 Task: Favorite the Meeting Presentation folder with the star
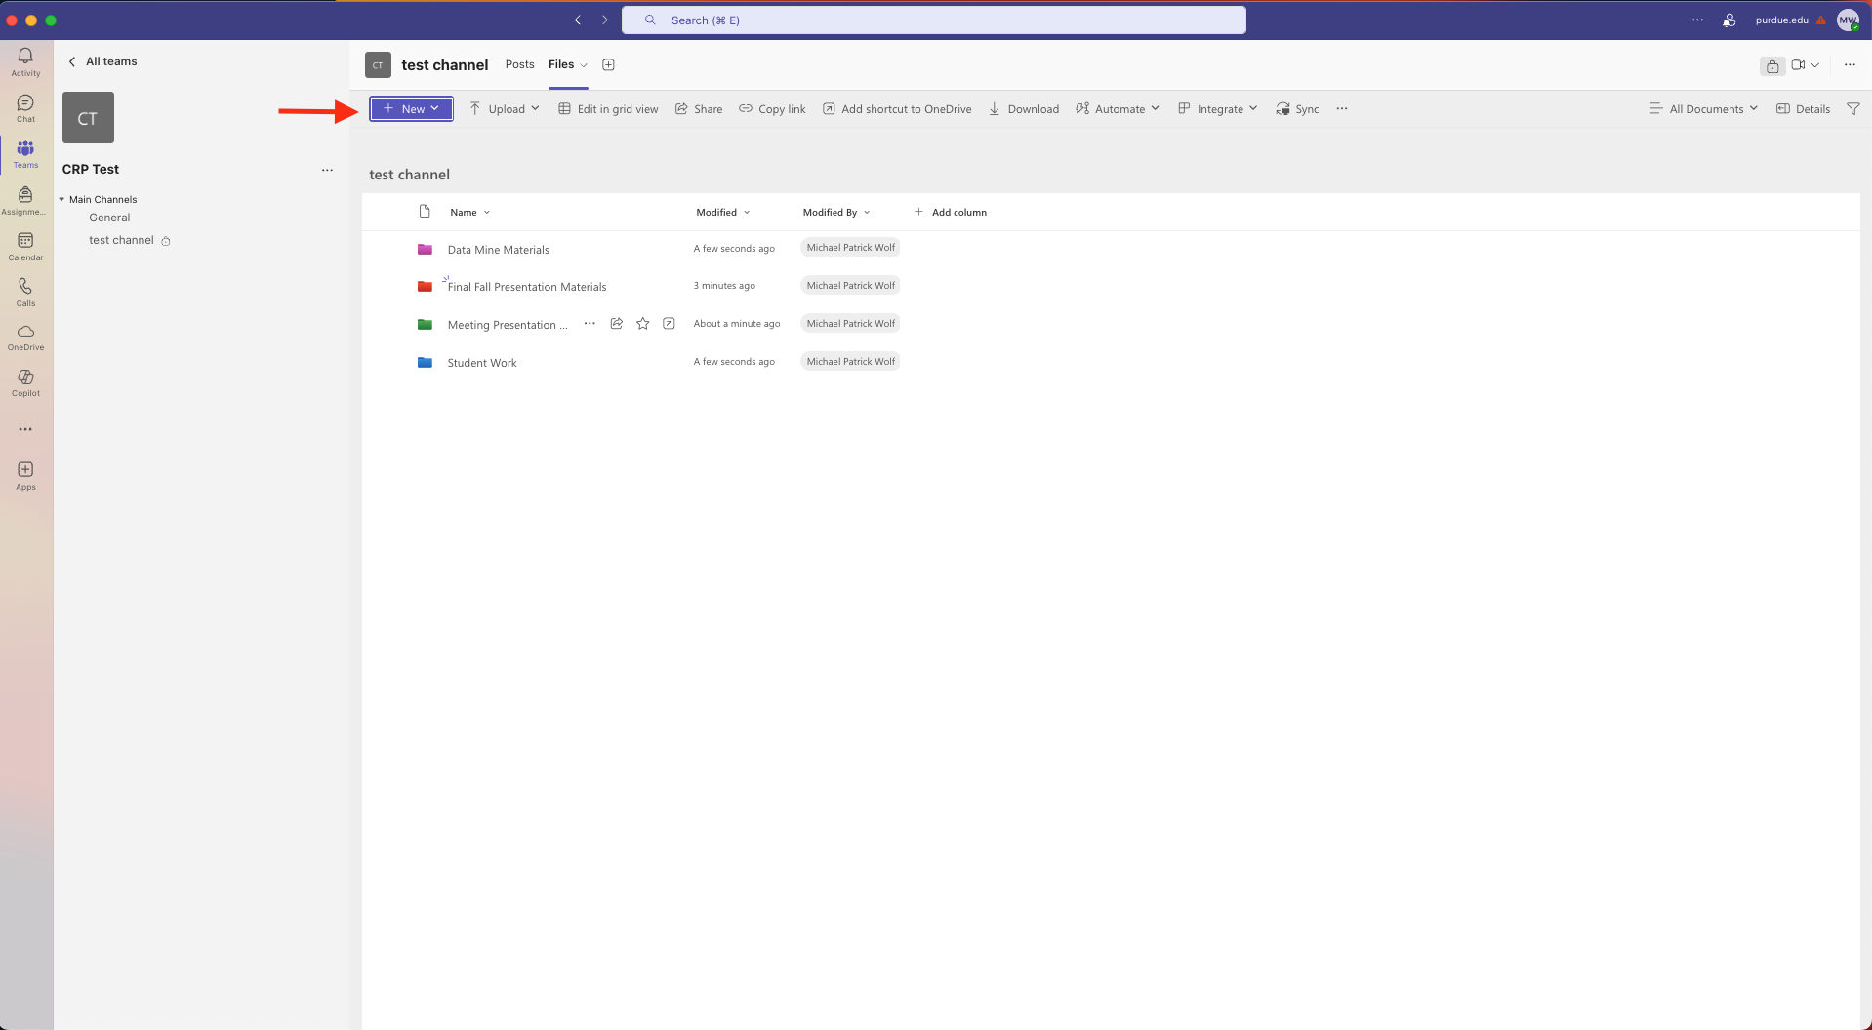642,323
